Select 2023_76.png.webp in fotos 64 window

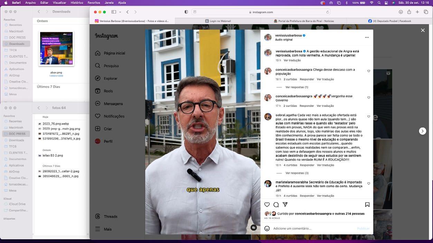coord(56,124)
